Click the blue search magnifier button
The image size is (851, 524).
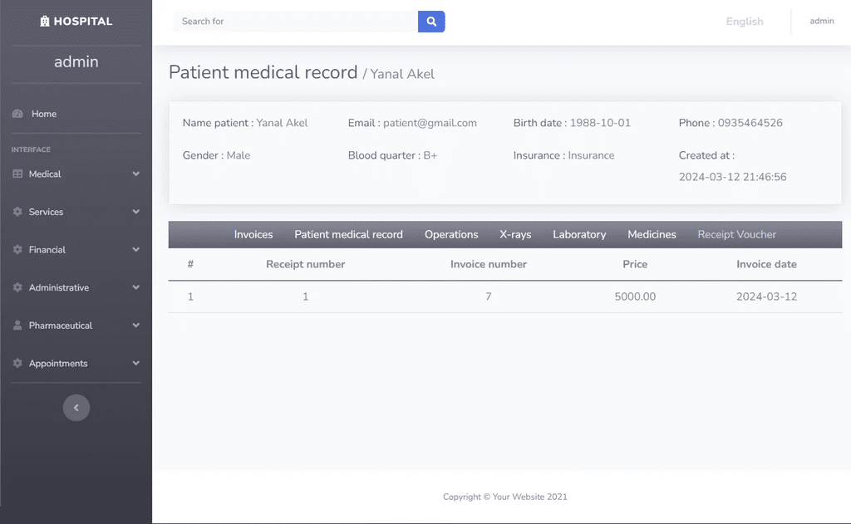[431, 22]
